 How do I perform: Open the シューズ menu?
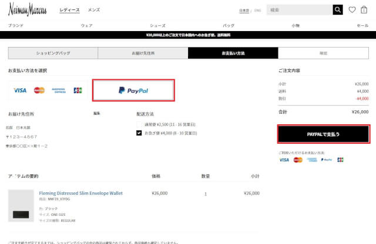(x=157, y=25)
